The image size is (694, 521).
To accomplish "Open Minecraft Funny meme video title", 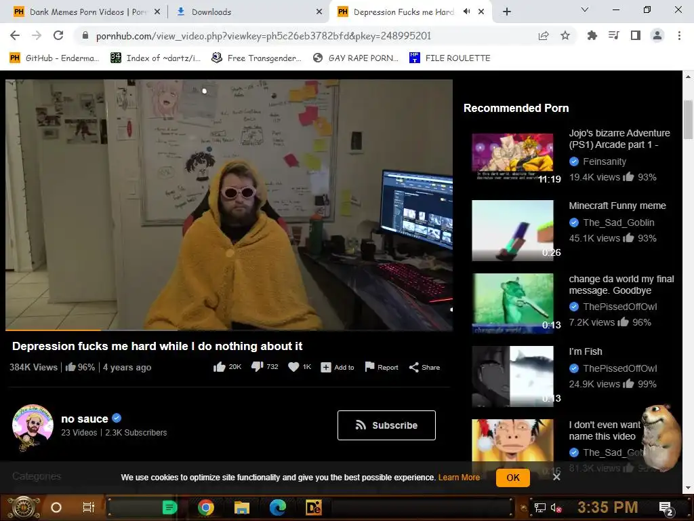I will pos(617,206).
